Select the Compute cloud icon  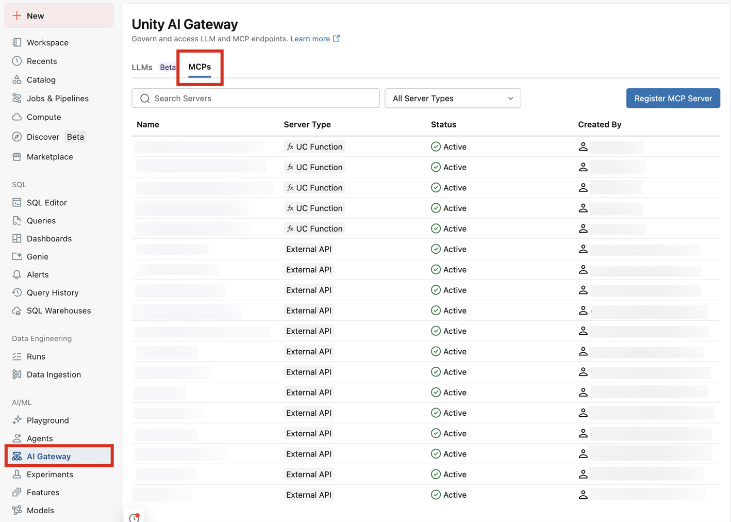[18, 117]
